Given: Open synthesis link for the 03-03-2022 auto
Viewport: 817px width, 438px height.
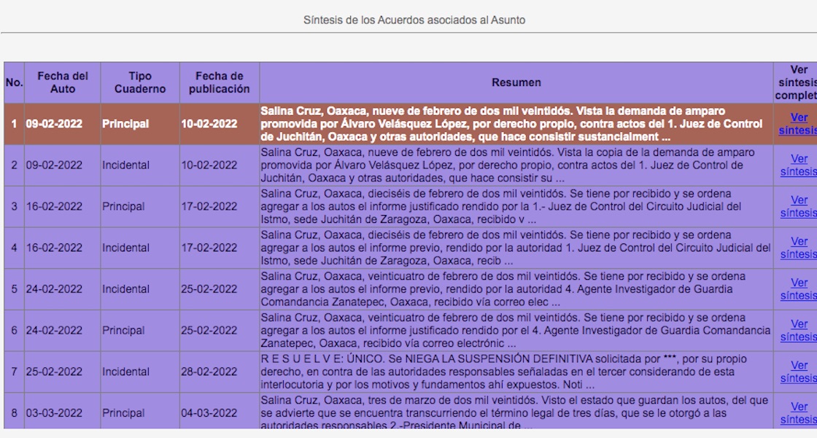Looking at the screenshot, I should click(x=798, y=413).
